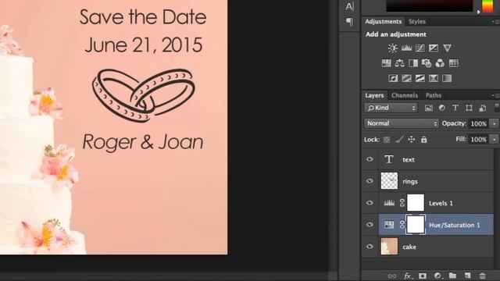Hide the rings layer

(370, 180)
